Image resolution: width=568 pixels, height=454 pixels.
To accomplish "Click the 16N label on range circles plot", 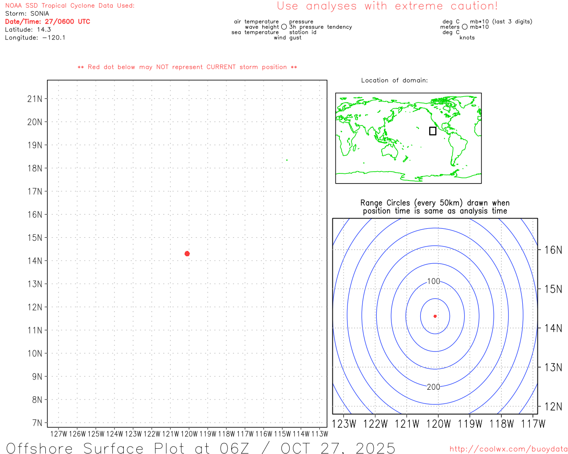I will tap(553, 250).
